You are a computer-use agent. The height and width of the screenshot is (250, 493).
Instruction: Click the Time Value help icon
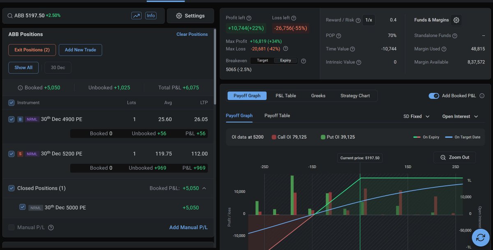[x=352, y=49]
